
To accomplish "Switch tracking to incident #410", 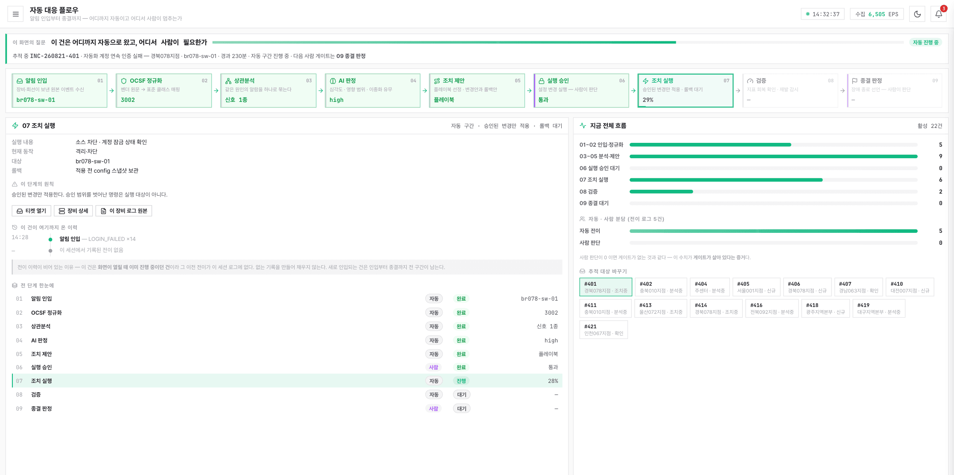I will 910,287.
